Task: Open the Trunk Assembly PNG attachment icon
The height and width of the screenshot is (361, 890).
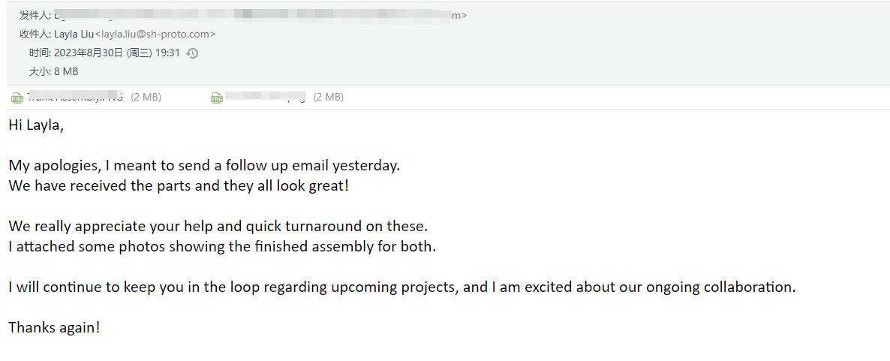Action: [17, 98]
